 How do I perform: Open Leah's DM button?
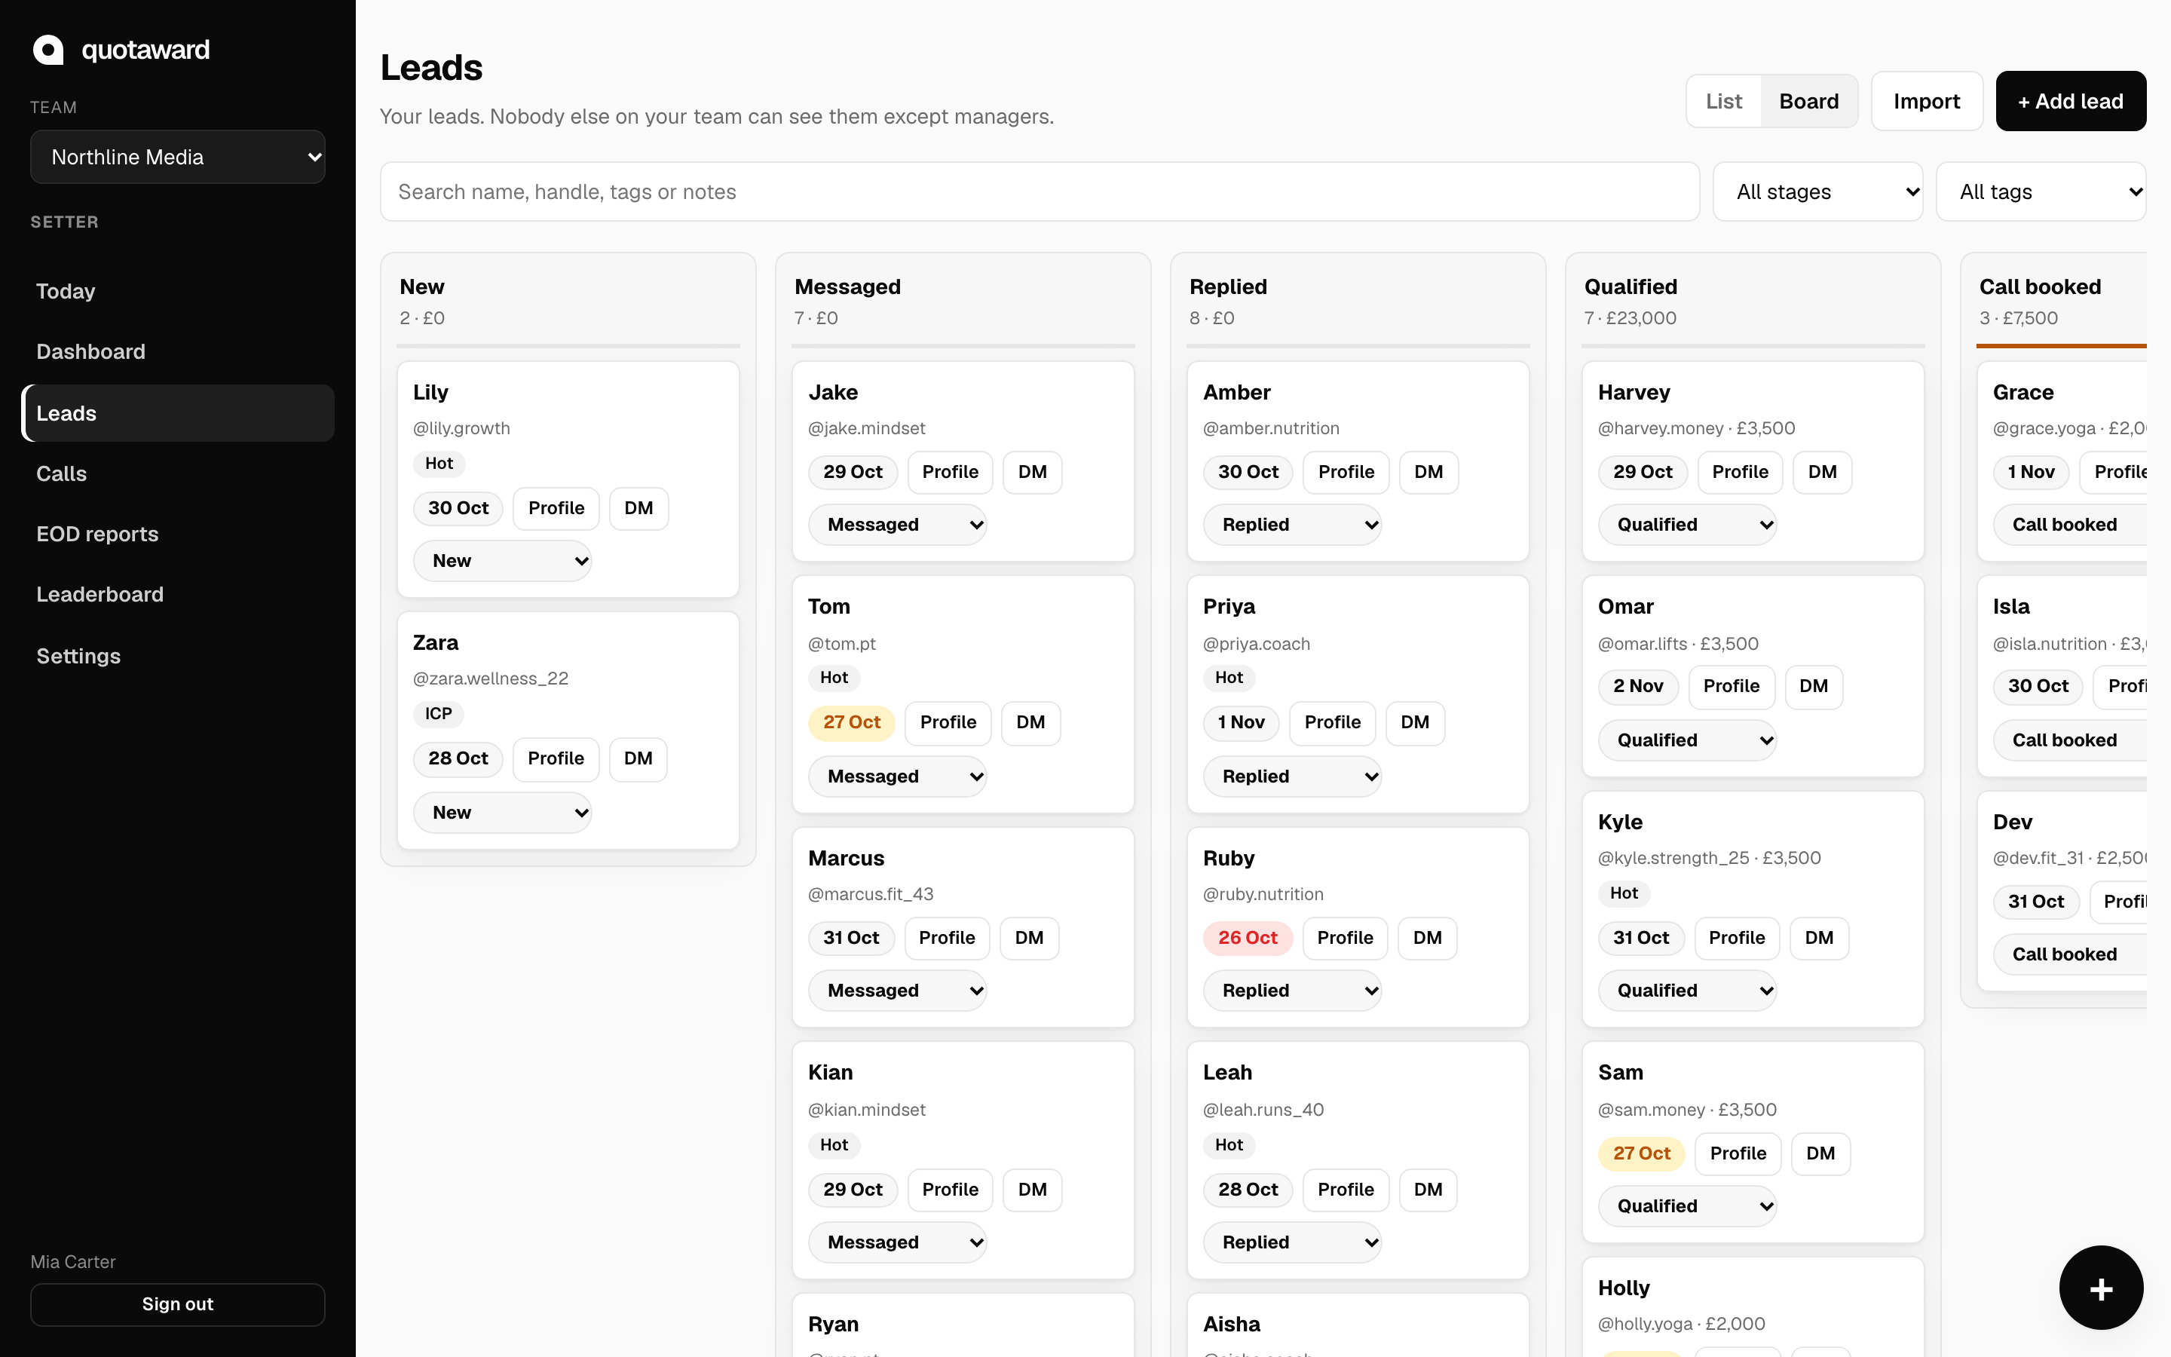pyautogui.click(x=1427, y=1189)
